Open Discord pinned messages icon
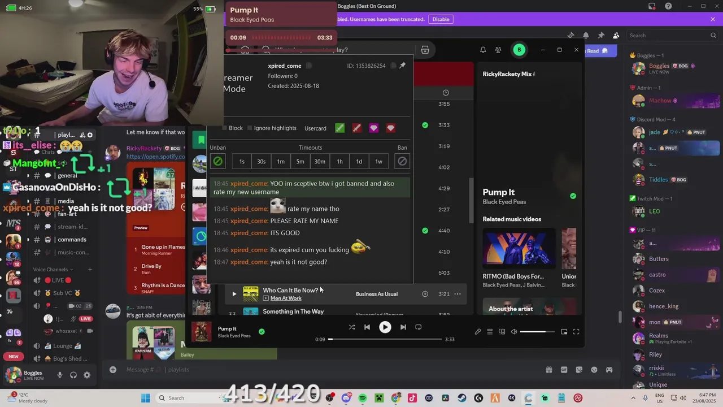 coord(601,36)
